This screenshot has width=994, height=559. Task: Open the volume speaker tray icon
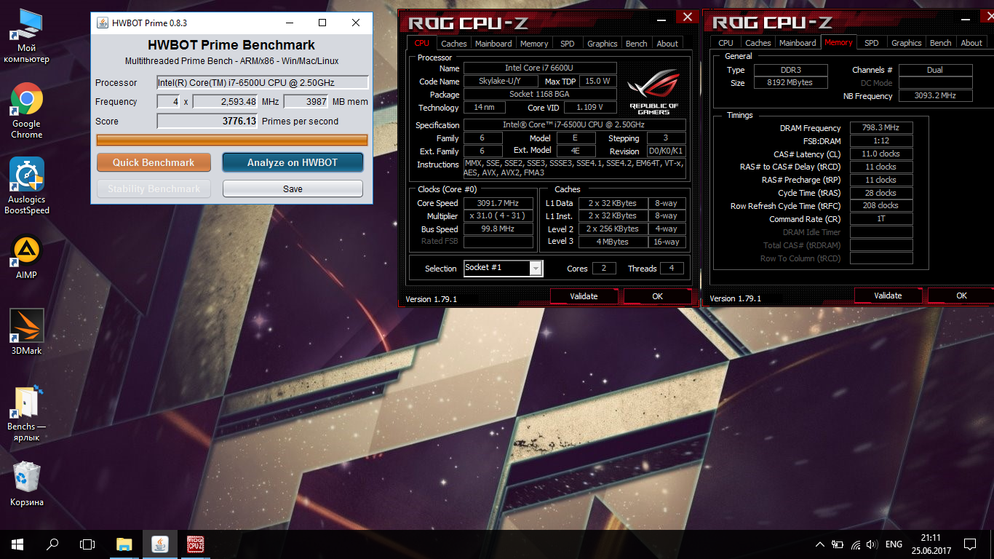point(872,544)
